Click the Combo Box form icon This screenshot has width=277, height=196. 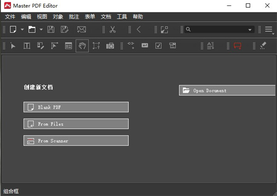pyautogui.click(x=172, y=46)
